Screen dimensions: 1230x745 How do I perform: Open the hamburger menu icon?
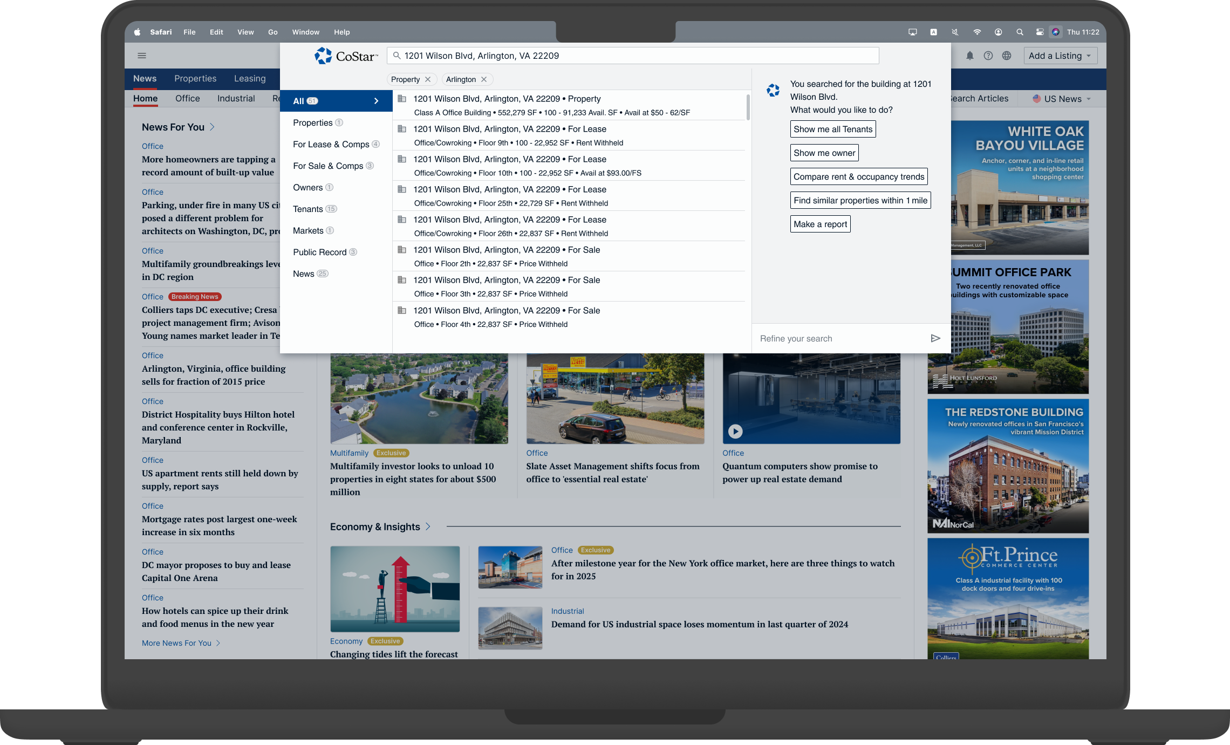142,56
